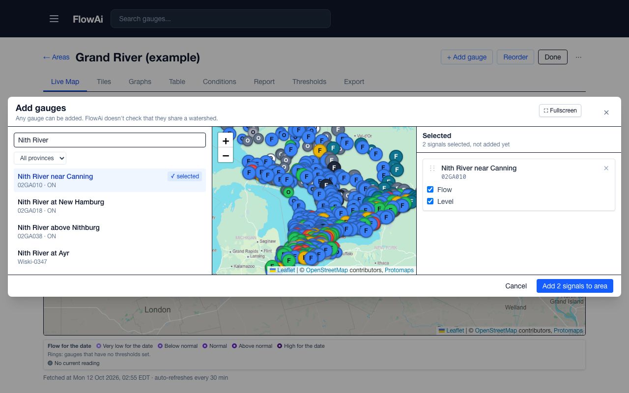
Task: Select Nith River at New Hamburg result
Action: tap(110, 206)
